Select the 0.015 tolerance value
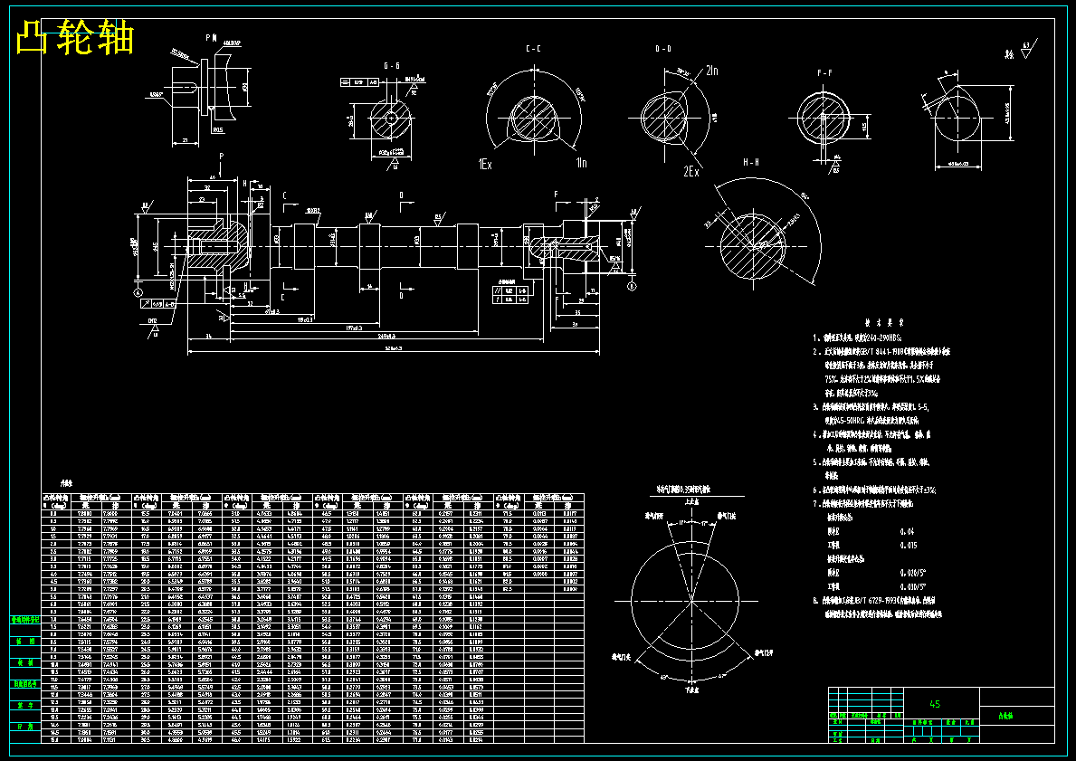The image size is (1076, 761). click(909, 546)
